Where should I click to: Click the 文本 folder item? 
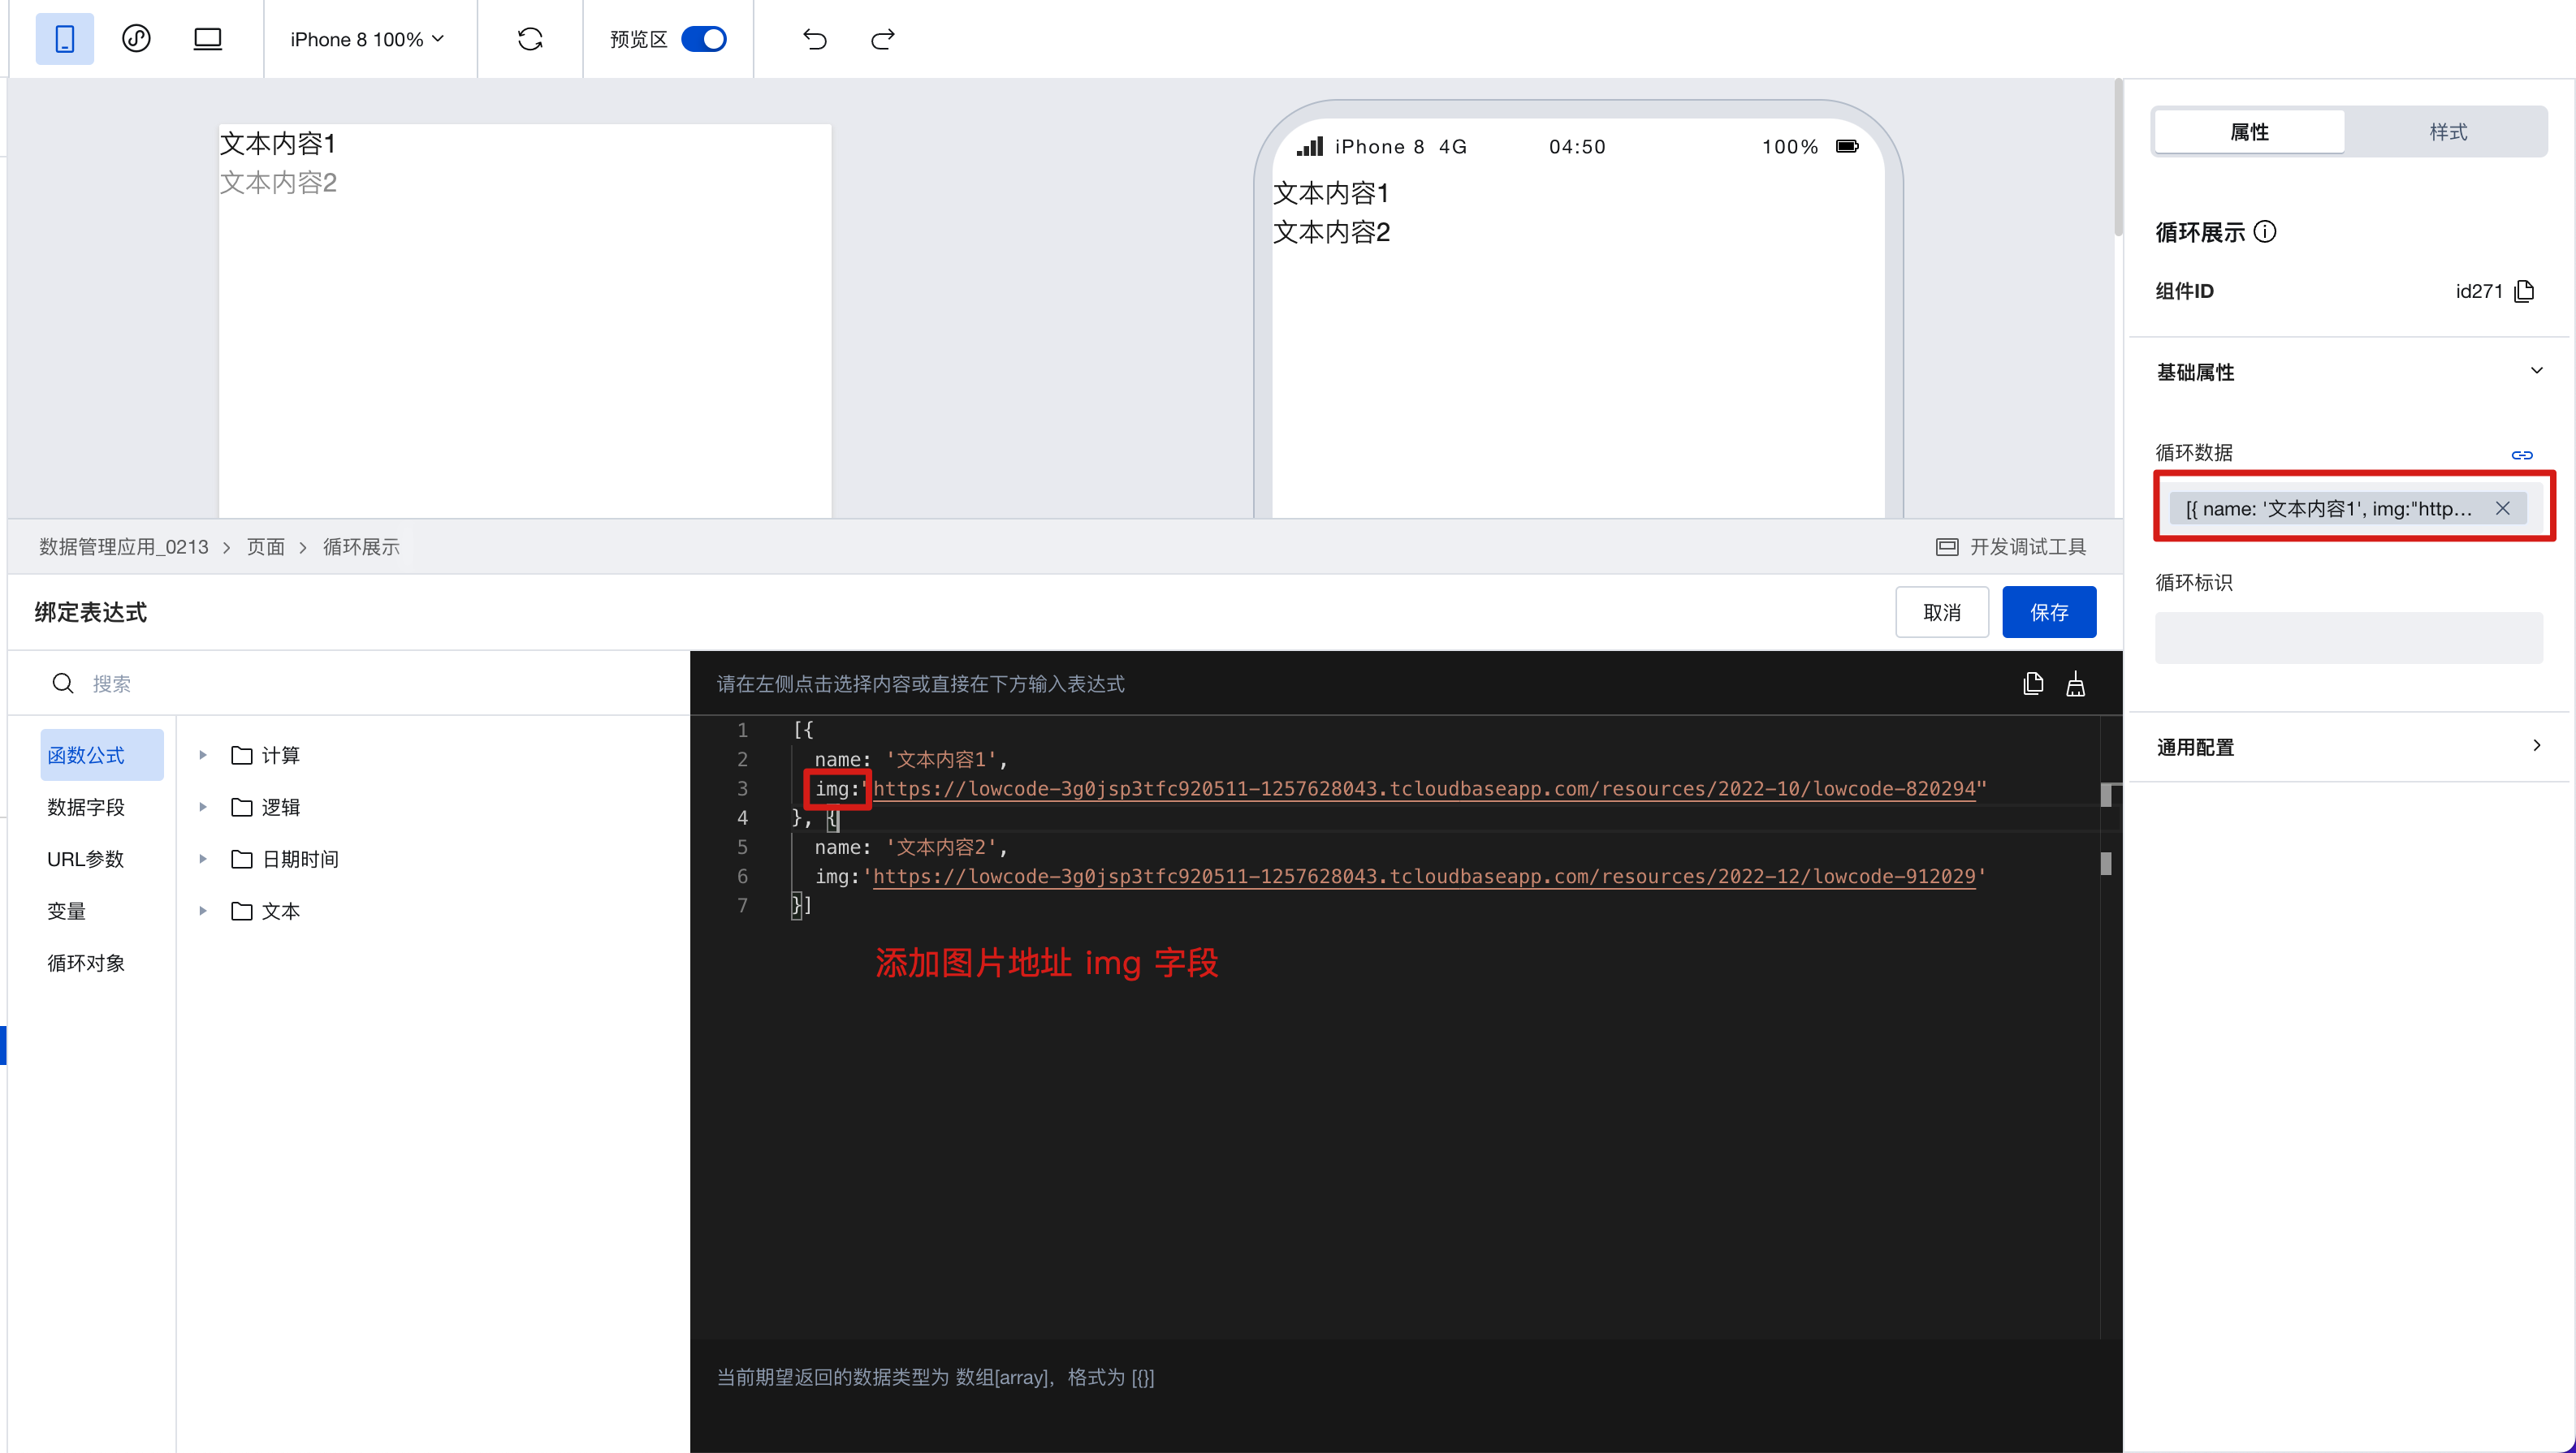[x=265, y=911]
